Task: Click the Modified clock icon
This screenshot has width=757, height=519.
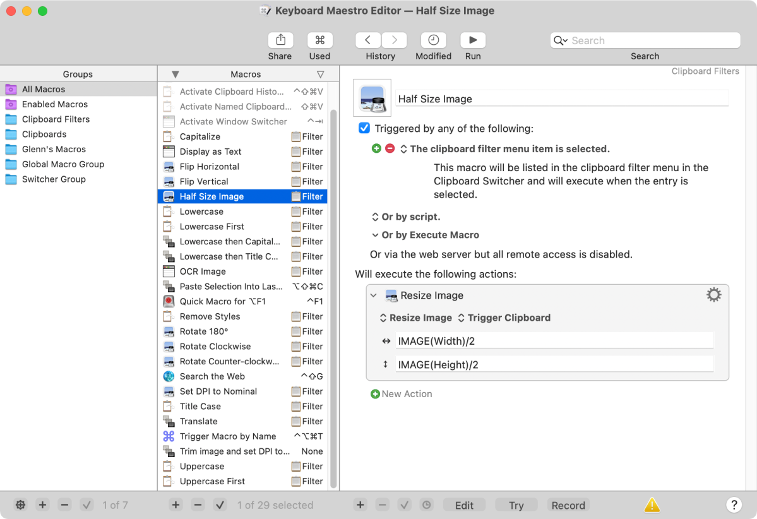Action: pos(433,40)
